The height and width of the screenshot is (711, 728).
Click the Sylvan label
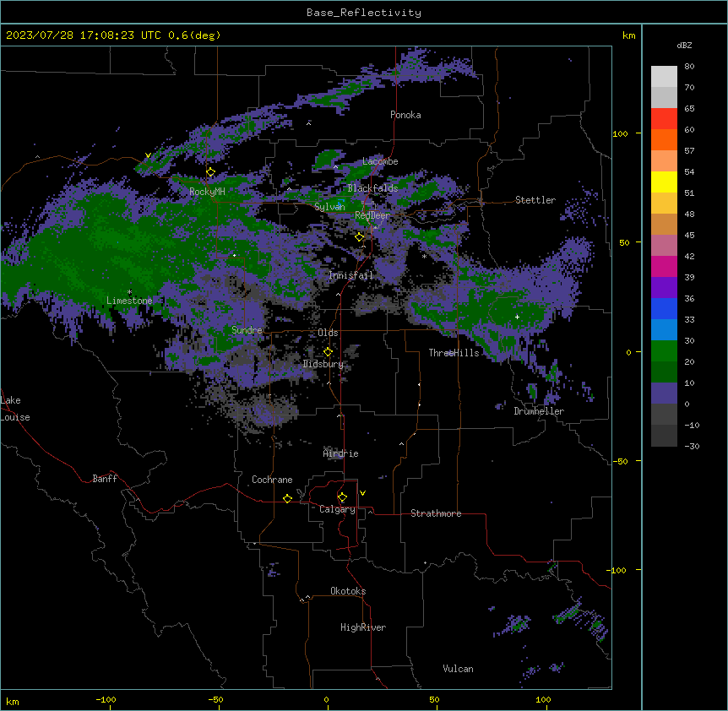[329, 207]
